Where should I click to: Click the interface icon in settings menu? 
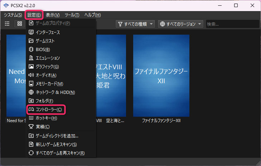click(x=31, y=32)
